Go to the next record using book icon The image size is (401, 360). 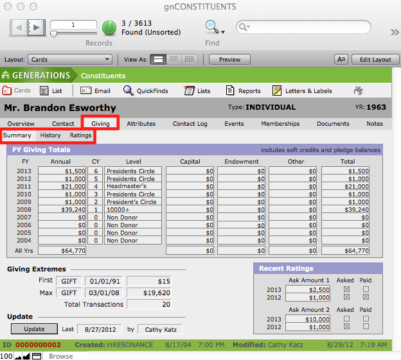pyautogui.click(x=37, y=28)
